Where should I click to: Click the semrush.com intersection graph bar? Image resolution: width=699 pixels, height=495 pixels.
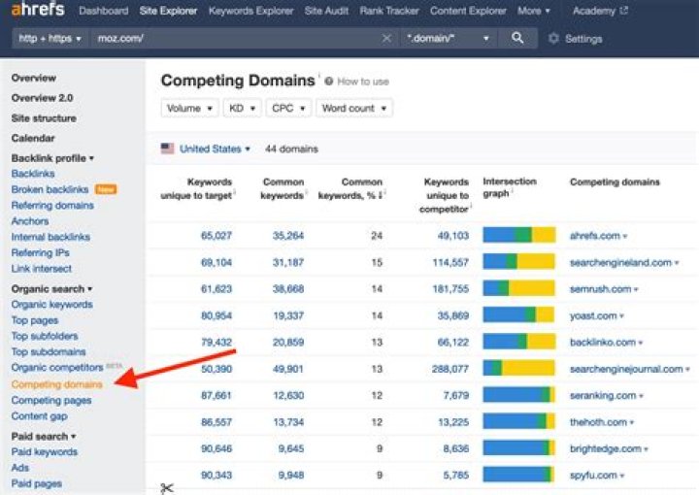(518, 288)
